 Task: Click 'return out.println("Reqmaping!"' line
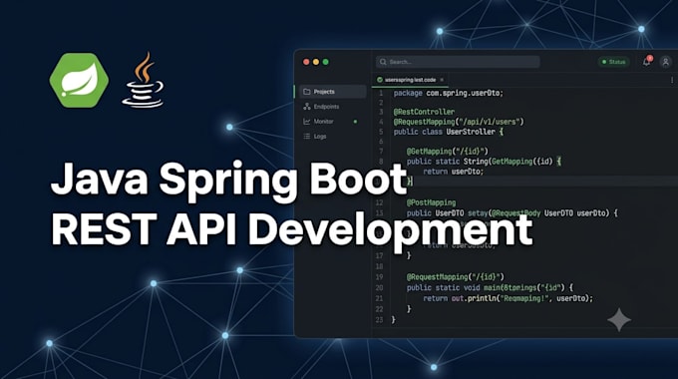pyautogui.click(x=508, y=298)
